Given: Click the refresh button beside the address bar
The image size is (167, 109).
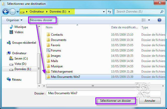Looking at the screenshot, I should click(x=109, y=12).
